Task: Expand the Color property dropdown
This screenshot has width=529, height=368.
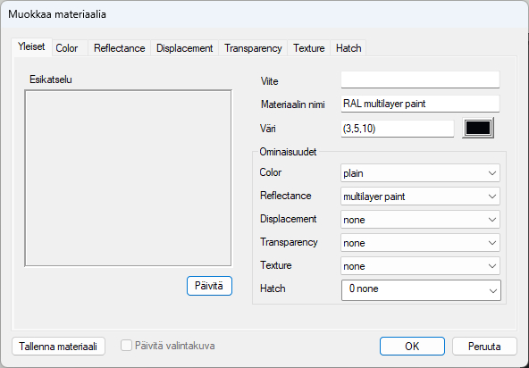Action: (x=420, y=173)
